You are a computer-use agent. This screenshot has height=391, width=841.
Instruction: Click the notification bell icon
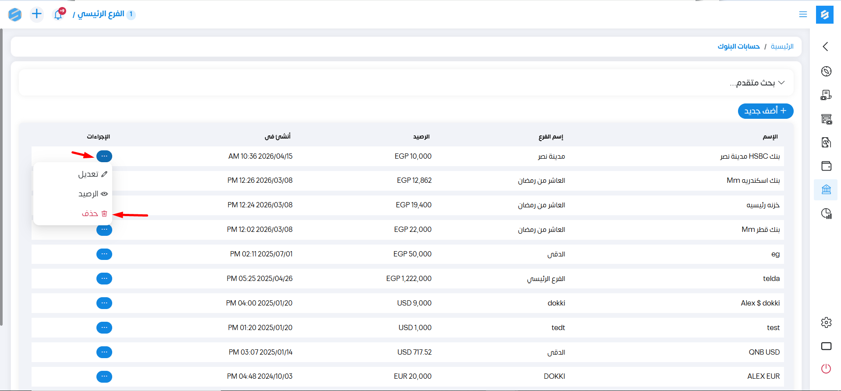click(x=58, y=14)
